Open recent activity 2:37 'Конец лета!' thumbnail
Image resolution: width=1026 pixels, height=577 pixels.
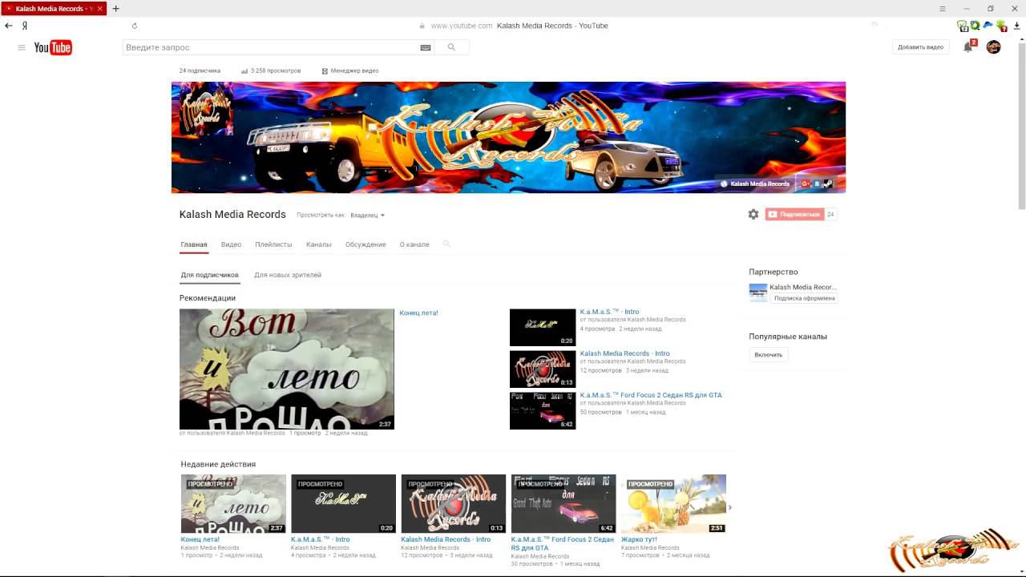point(233,503)
